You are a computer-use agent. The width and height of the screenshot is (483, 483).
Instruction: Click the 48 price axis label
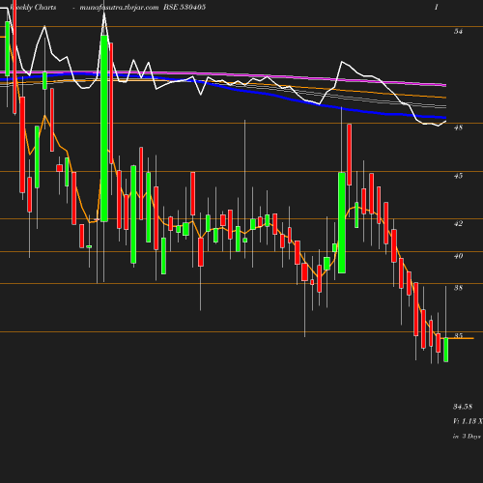(458, 128)
